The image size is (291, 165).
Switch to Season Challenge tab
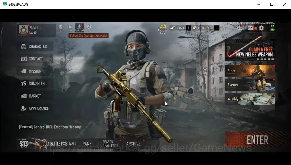(110, 144)
